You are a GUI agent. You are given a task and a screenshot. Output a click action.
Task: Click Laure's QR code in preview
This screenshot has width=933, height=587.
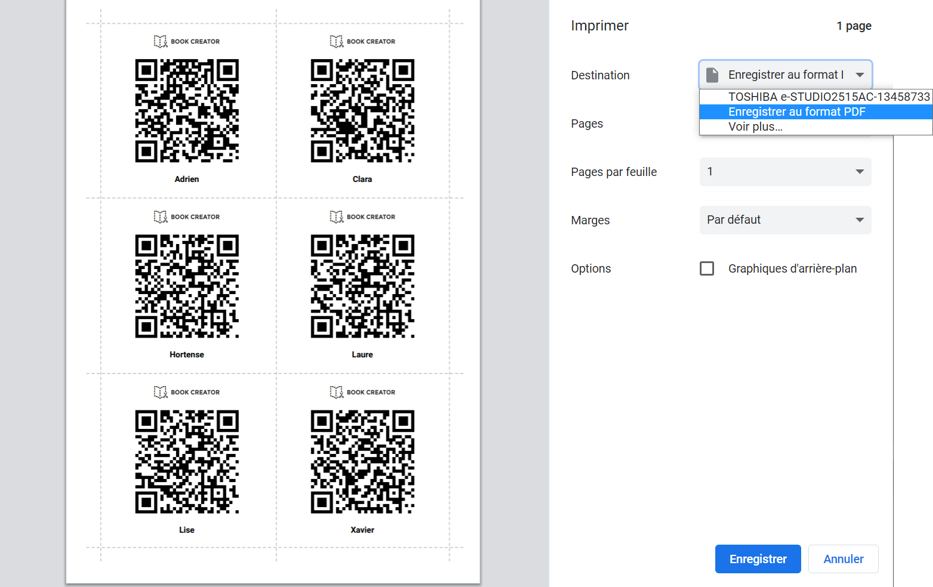pos(362,286)
